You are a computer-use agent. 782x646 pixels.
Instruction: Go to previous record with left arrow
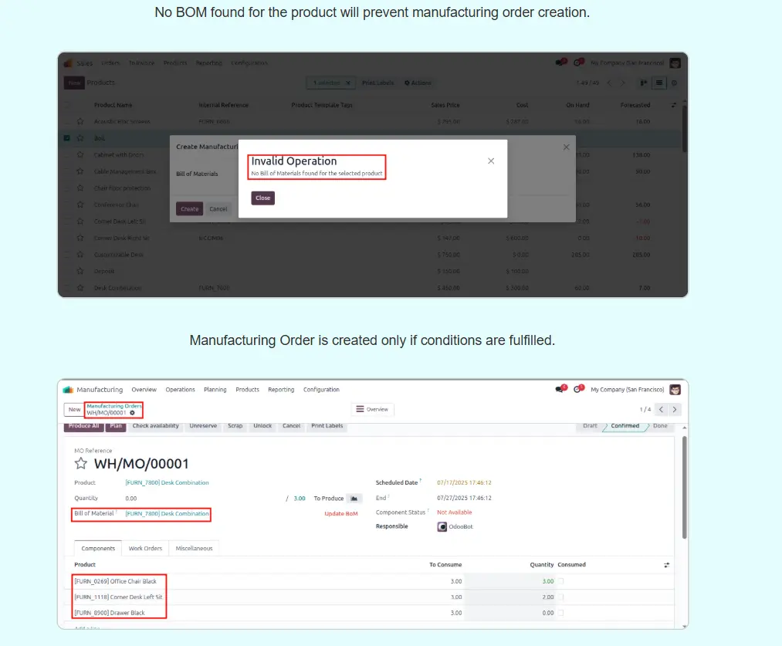(661, 410)
